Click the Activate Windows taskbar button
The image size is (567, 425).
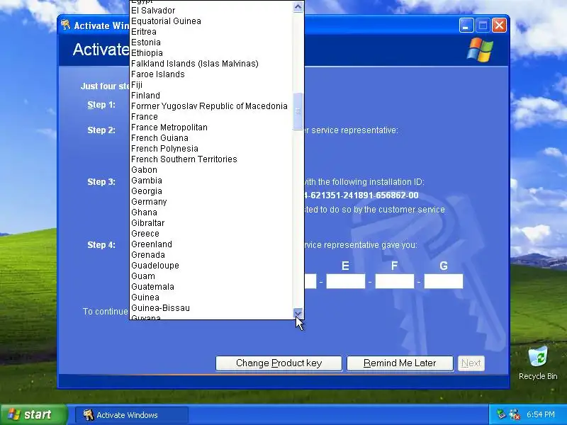[x=132, y=415]
